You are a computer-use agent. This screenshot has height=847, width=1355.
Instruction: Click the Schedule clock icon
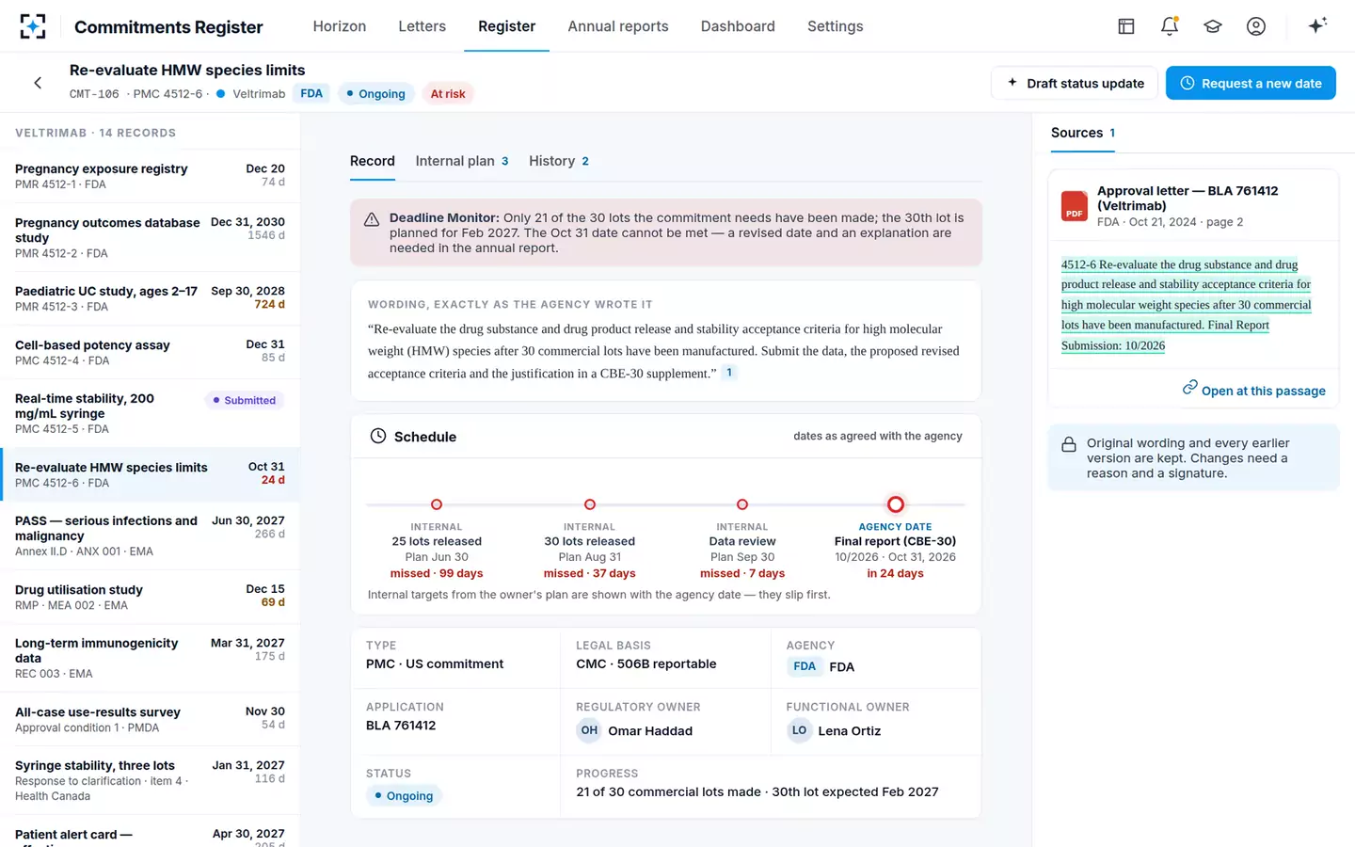pos(378,436)
